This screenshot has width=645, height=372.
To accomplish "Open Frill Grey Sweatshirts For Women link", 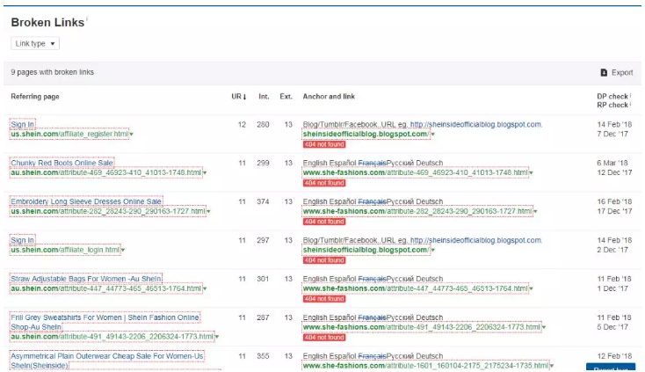I will [x=105, y=322].
